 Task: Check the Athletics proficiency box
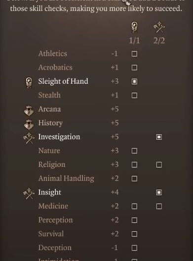pyautogui.click(x=134, y=54)
